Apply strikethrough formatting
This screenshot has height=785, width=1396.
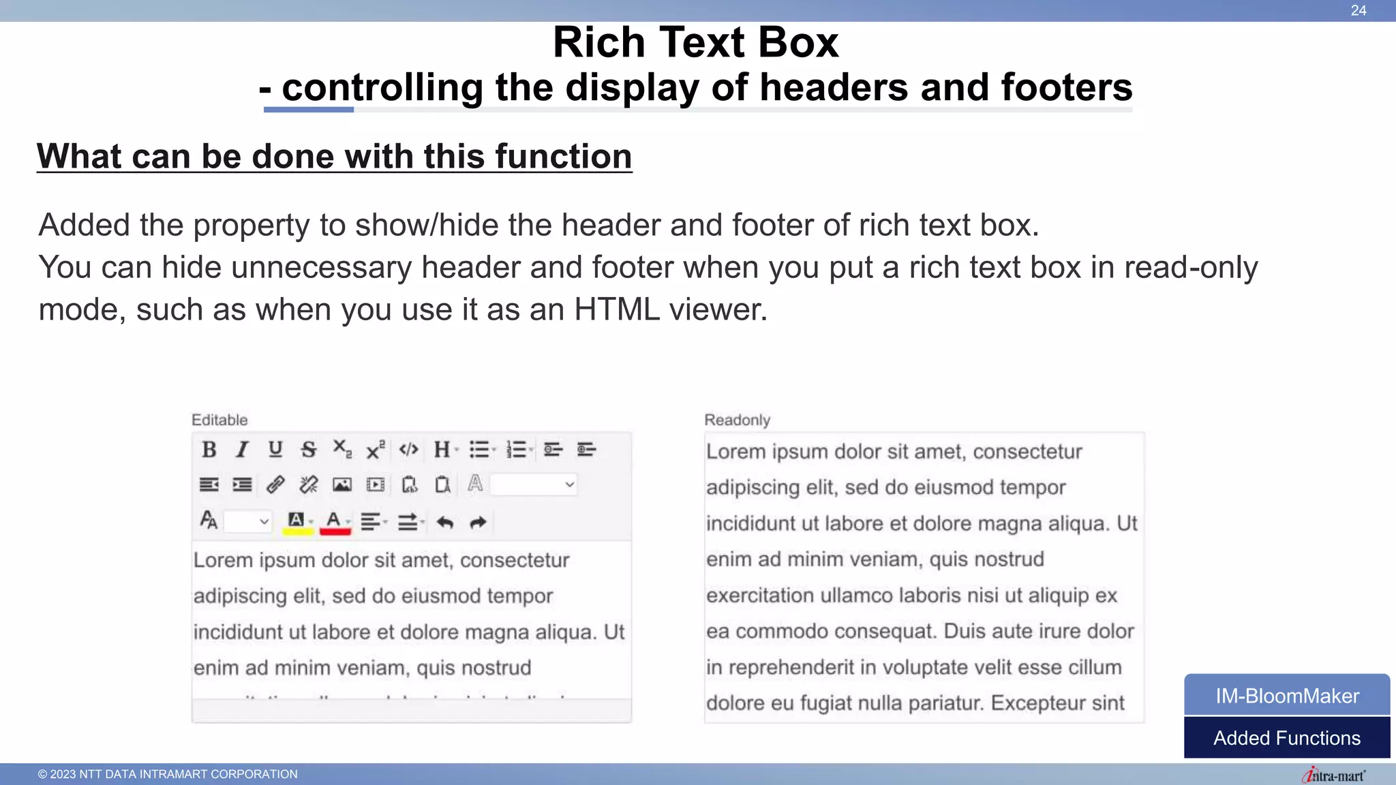[x=309, y=450]
